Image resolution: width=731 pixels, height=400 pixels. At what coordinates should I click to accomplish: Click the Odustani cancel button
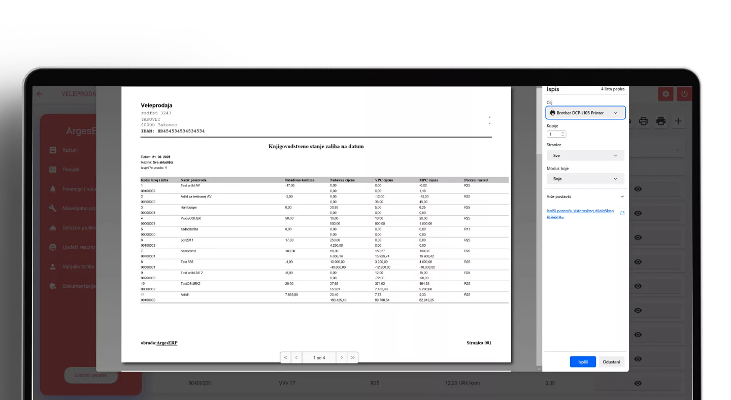pos(611,362)
